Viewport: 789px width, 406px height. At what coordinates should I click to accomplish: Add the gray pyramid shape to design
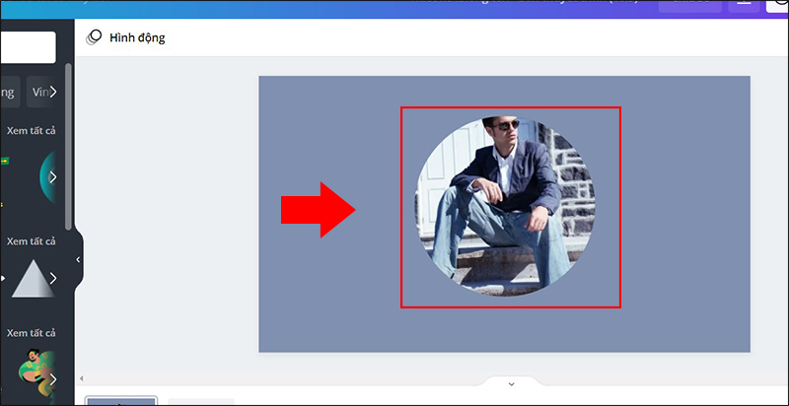pyautogui.click(x=32, y=279)
